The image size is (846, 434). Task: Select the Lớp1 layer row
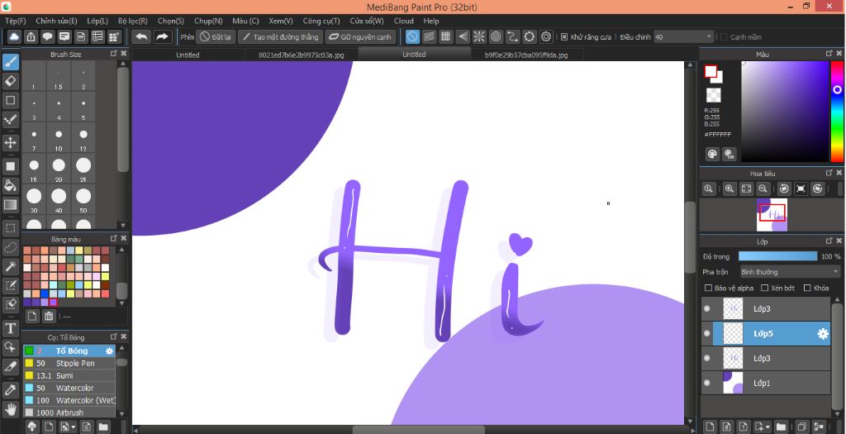[766, 383]
